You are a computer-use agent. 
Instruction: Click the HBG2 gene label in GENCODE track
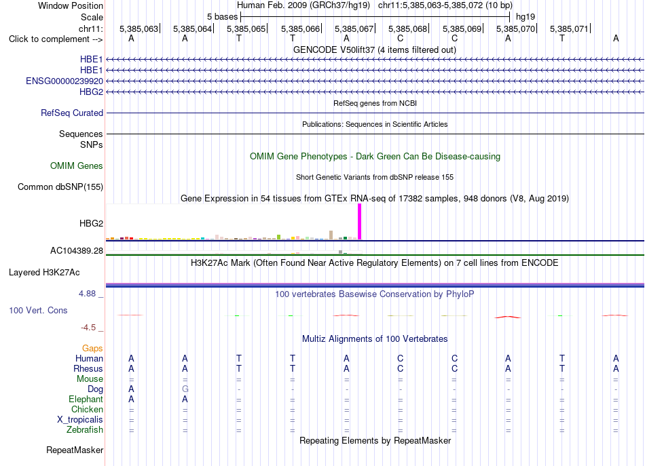91,92
